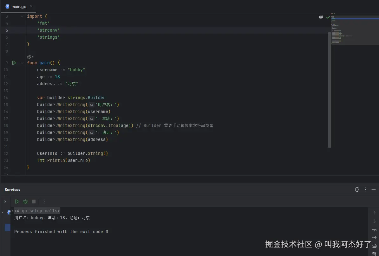Screen dimensions: 379x256
Task: Click the editor vertical scrollbar
Action: click(329, 89)
